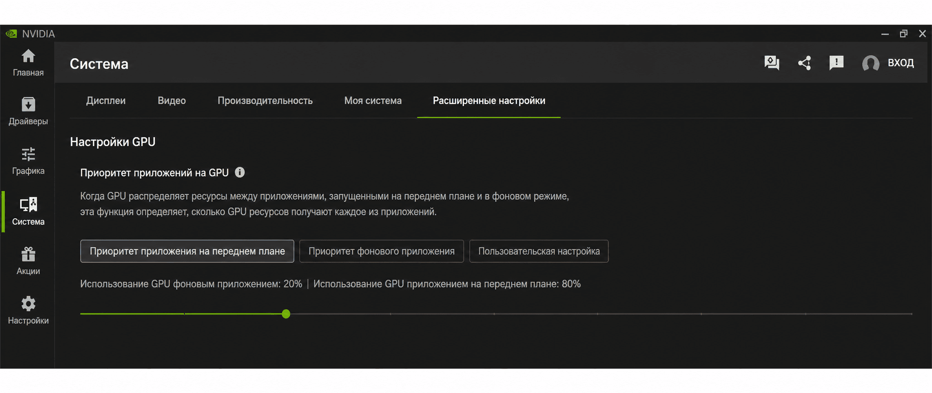Switch to the Видео tab
The height and width of the screenshot is (393, 932).
(x=172, y=101)
